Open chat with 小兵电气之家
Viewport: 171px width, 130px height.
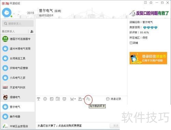tap(18, 78)
